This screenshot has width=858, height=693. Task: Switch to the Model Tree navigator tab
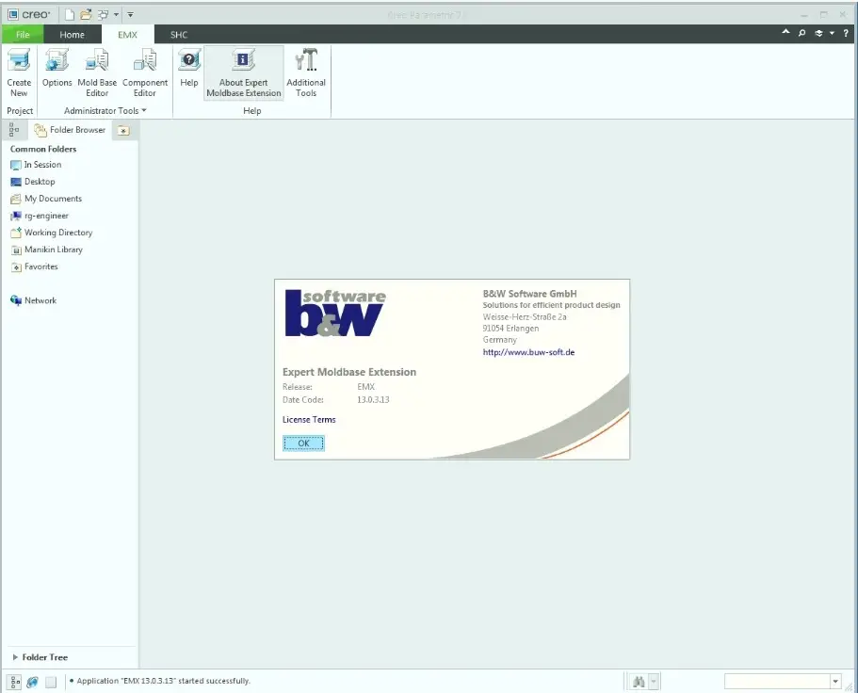coord(14,130)
